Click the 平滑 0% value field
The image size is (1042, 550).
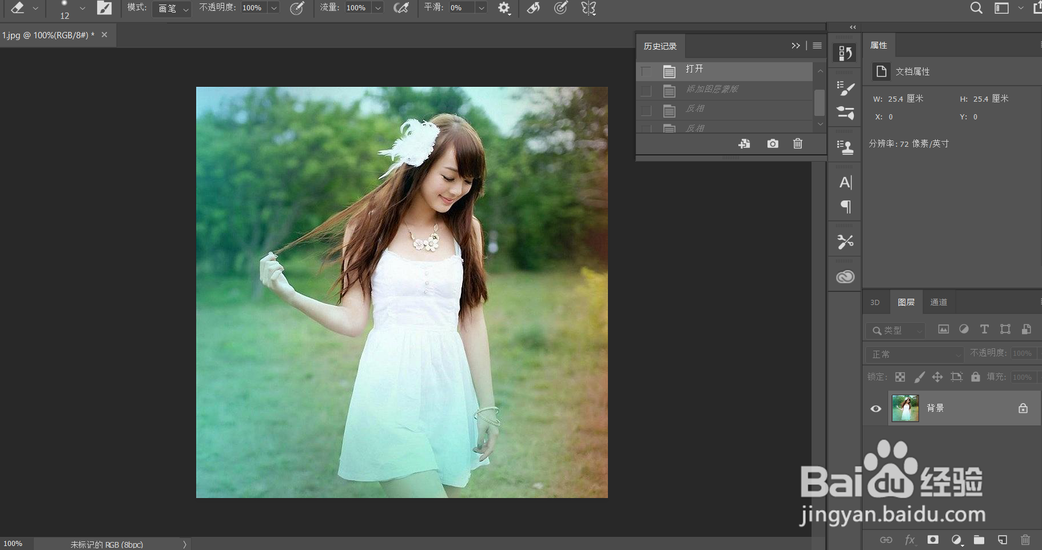point(462,7)
